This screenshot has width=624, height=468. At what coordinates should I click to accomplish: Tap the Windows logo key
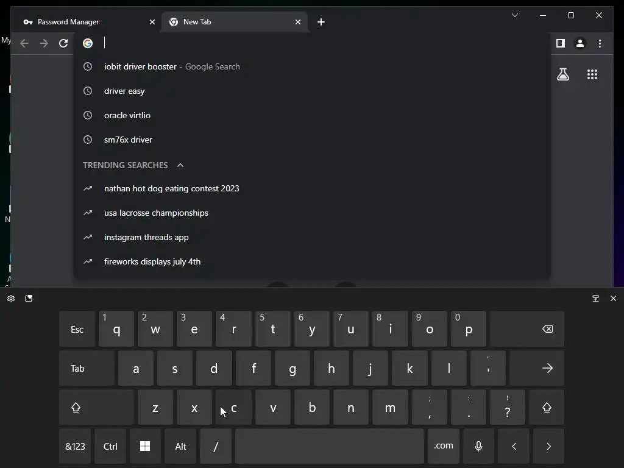145,446
